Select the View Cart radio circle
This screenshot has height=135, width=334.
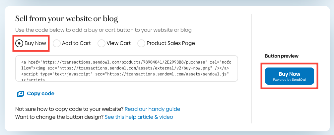101,43
